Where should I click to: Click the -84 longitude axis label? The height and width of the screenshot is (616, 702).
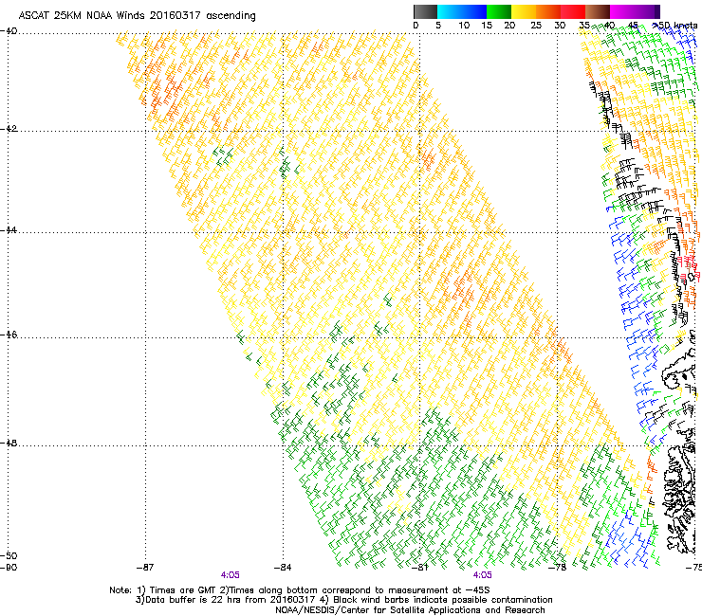tap(283, 568)
